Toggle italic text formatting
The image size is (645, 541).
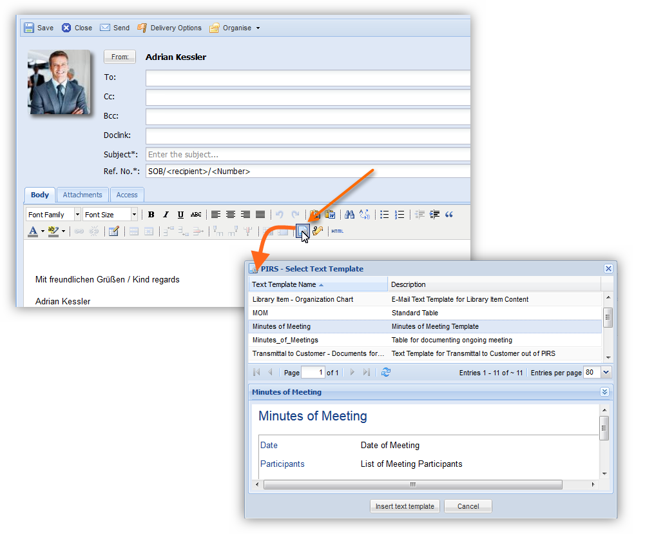[x=166, y=215]
